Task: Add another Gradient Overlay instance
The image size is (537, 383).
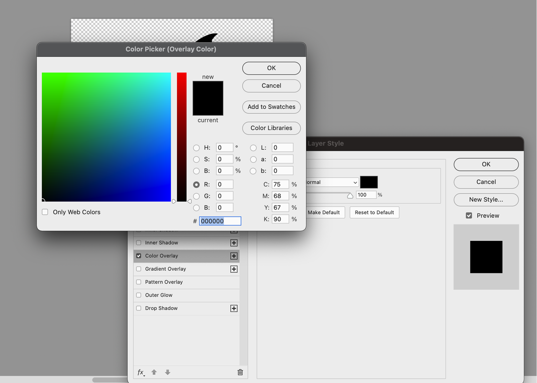Action: coord(234,269)
